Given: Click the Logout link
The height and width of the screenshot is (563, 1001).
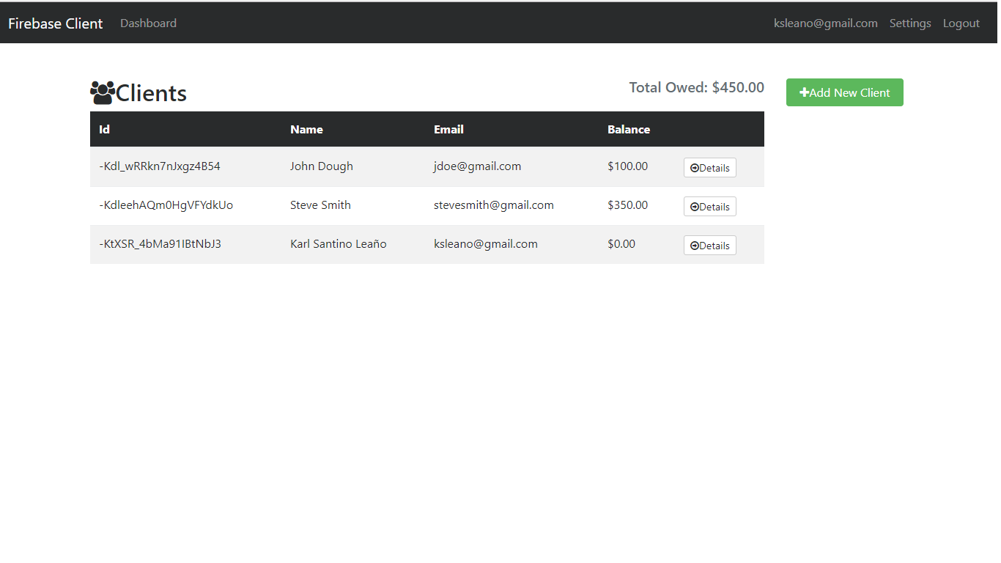Looking at the screenshot, I should (x=961, y=23).
